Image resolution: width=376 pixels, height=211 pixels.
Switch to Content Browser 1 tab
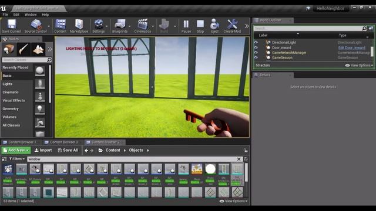click(21, 142)
